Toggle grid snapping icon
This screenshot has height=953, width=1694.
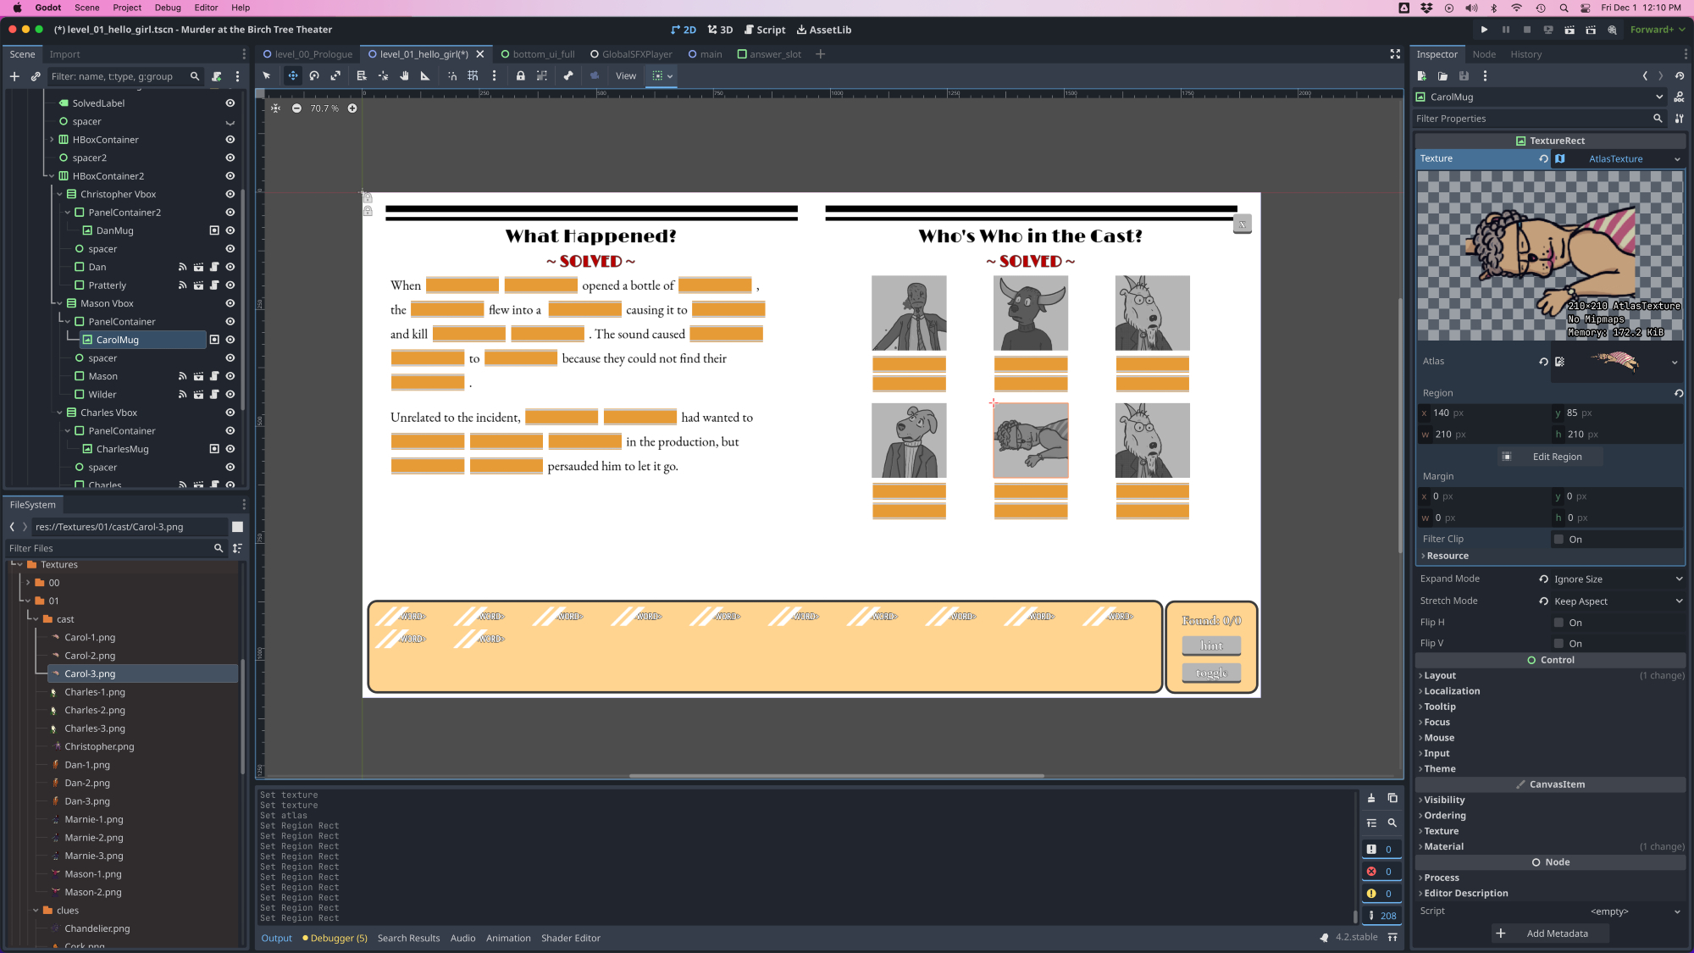pos(473,76)
